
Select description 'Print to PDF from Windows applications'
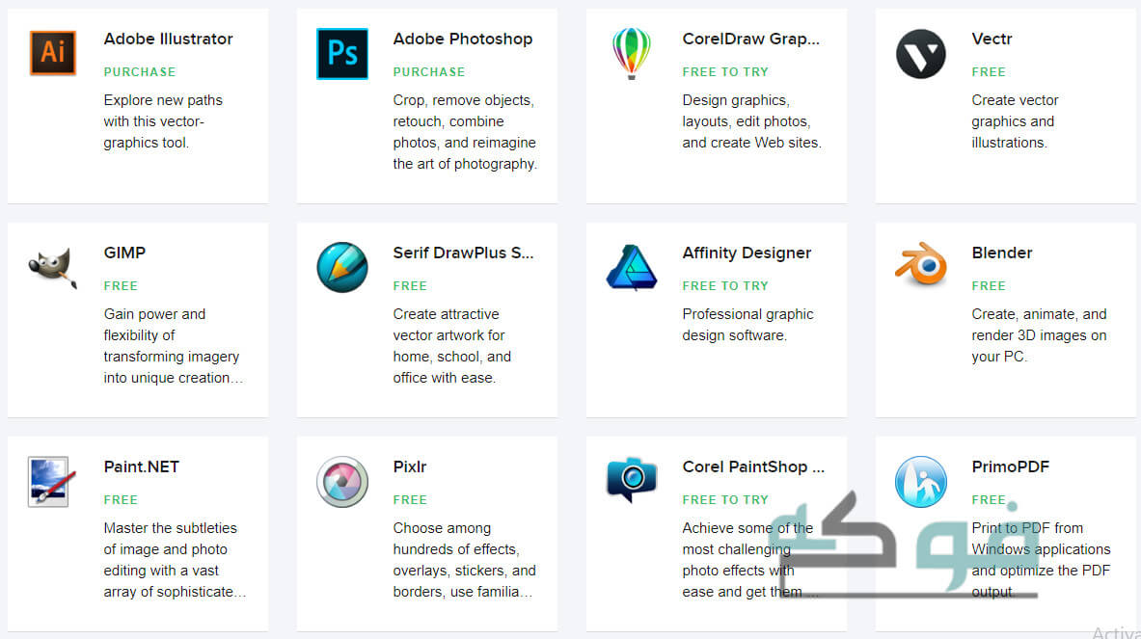[x=1042, y=560]
